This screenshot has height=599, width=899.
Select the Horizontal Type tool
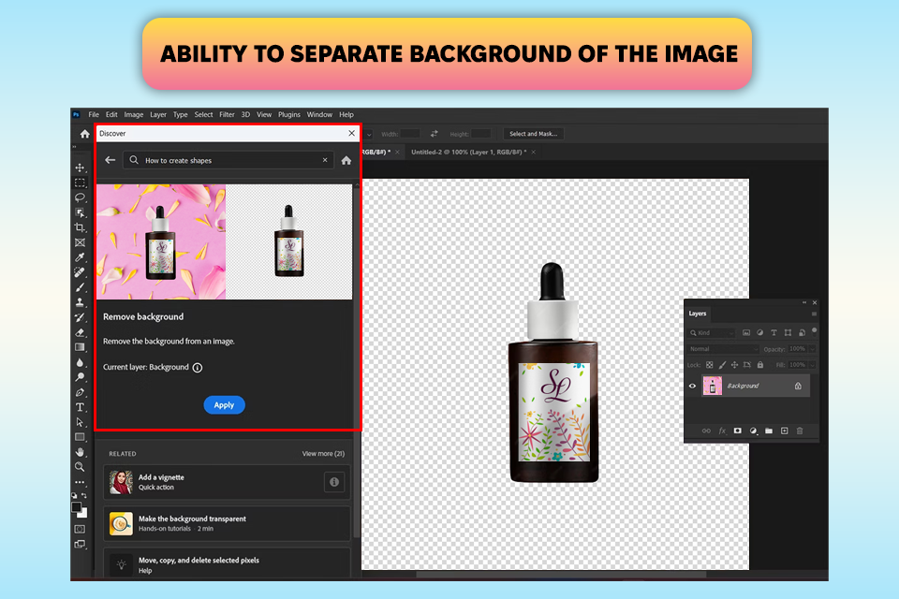point(80,407)
